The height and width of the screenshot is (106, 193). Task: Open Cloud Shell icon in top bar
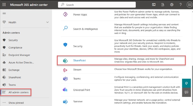(154, 5)
